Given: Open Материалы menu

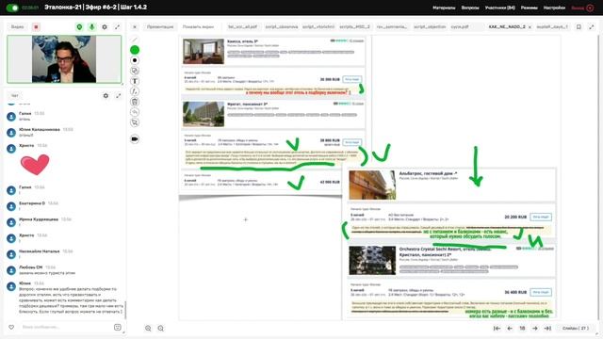Looking at the screenshot, I should coord(444,8).
